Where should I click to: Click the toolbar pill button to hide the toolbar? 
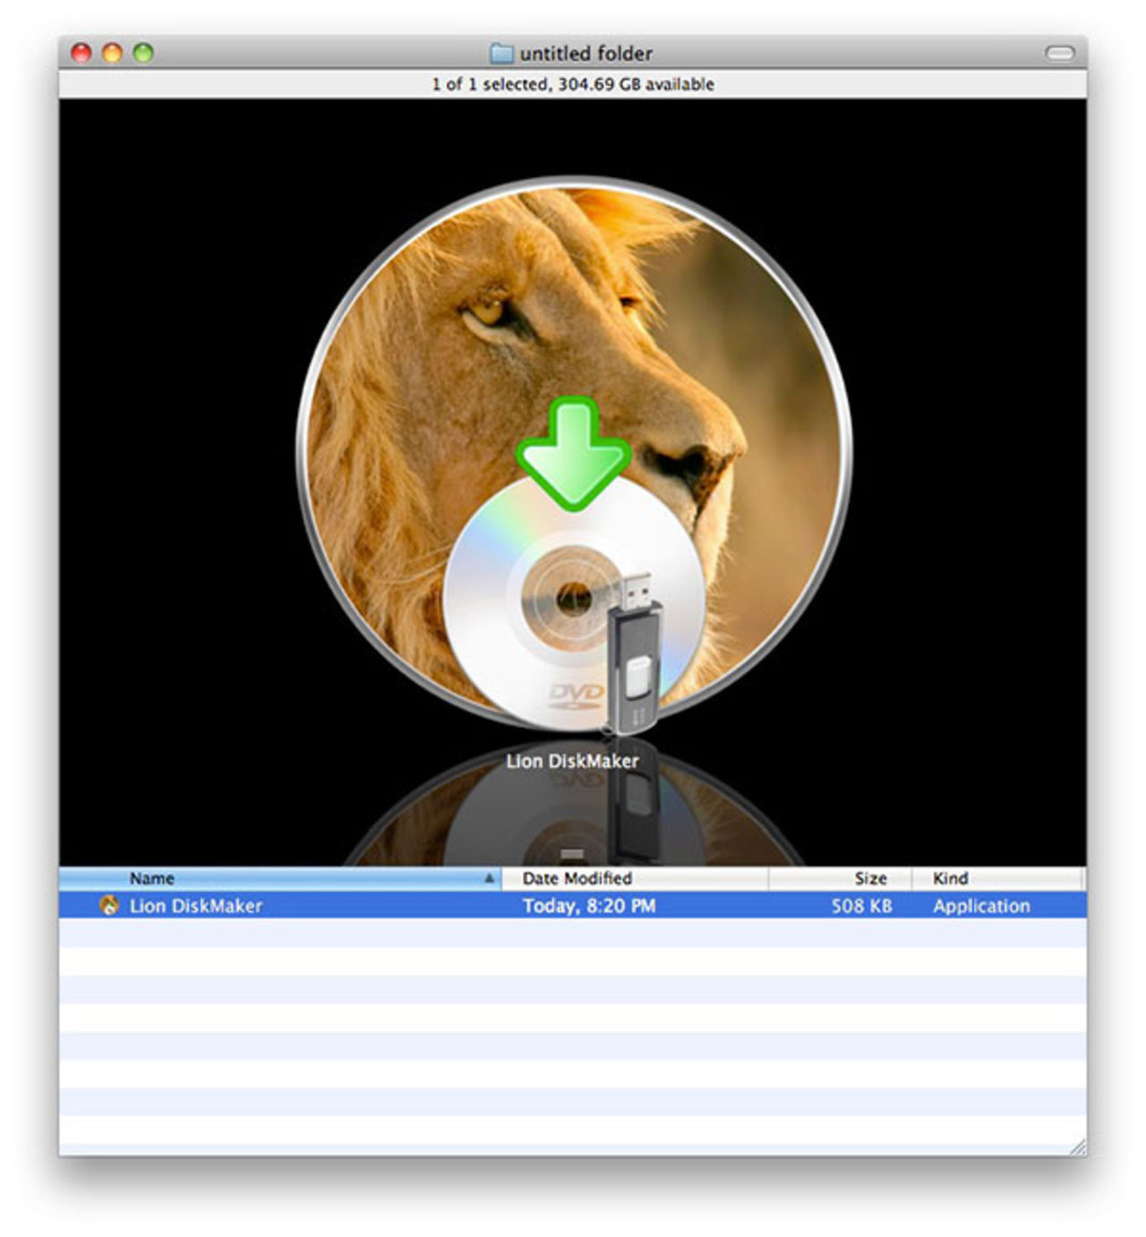coord(1059,54)
